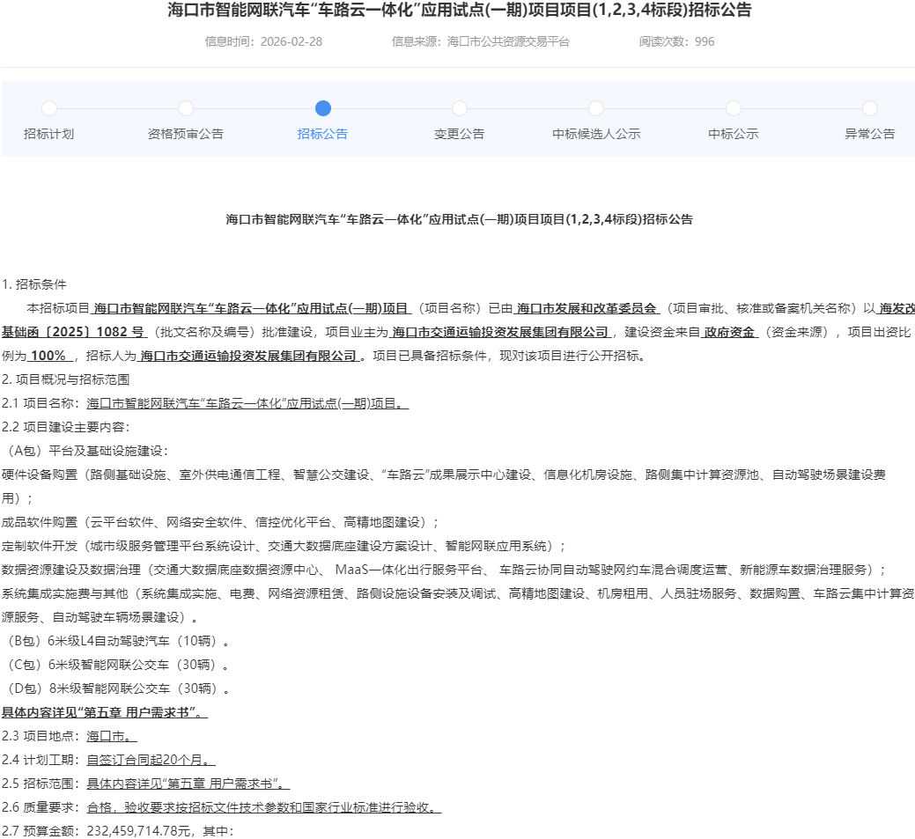This screenshot has width=915, height=839.
Task: Select the active blue 招标公告 dot indicator
Action: 322,108
